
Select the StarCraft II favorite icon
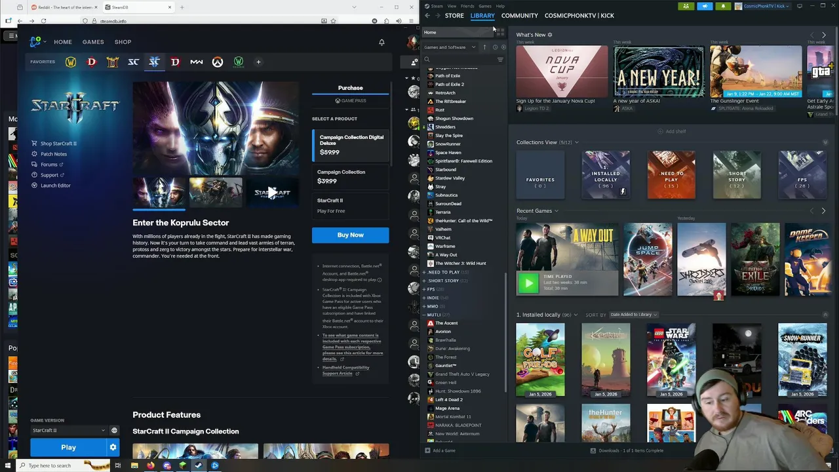pos(154,62)
